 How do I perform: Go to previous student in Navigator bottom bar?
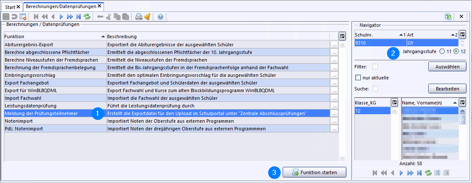(x=393, y=173)
